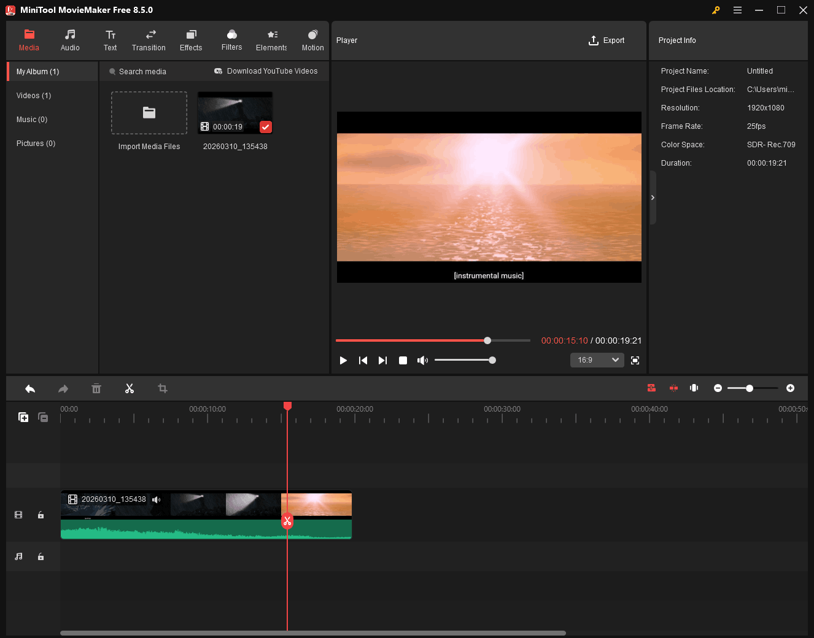Open the Effects panel

(x=190, y=40)
